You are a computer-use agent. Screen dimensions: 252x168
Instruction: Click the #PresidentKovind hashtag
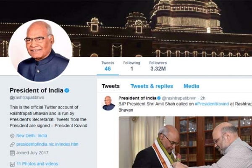tap(212, 104)
